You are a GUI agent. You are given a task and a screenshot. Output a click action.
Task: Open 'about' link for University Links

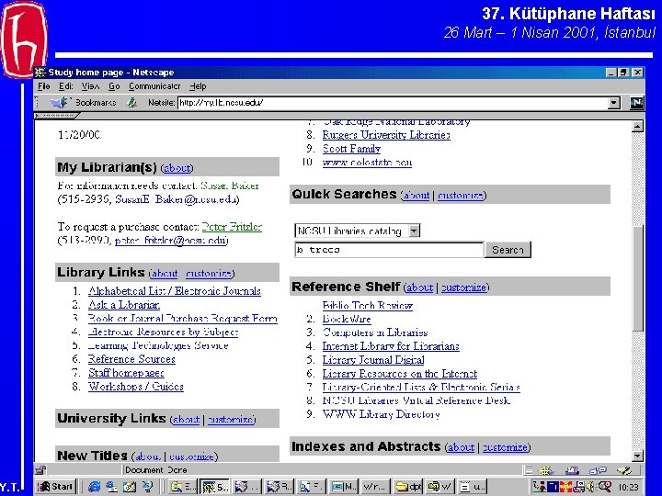coord(186,419)
